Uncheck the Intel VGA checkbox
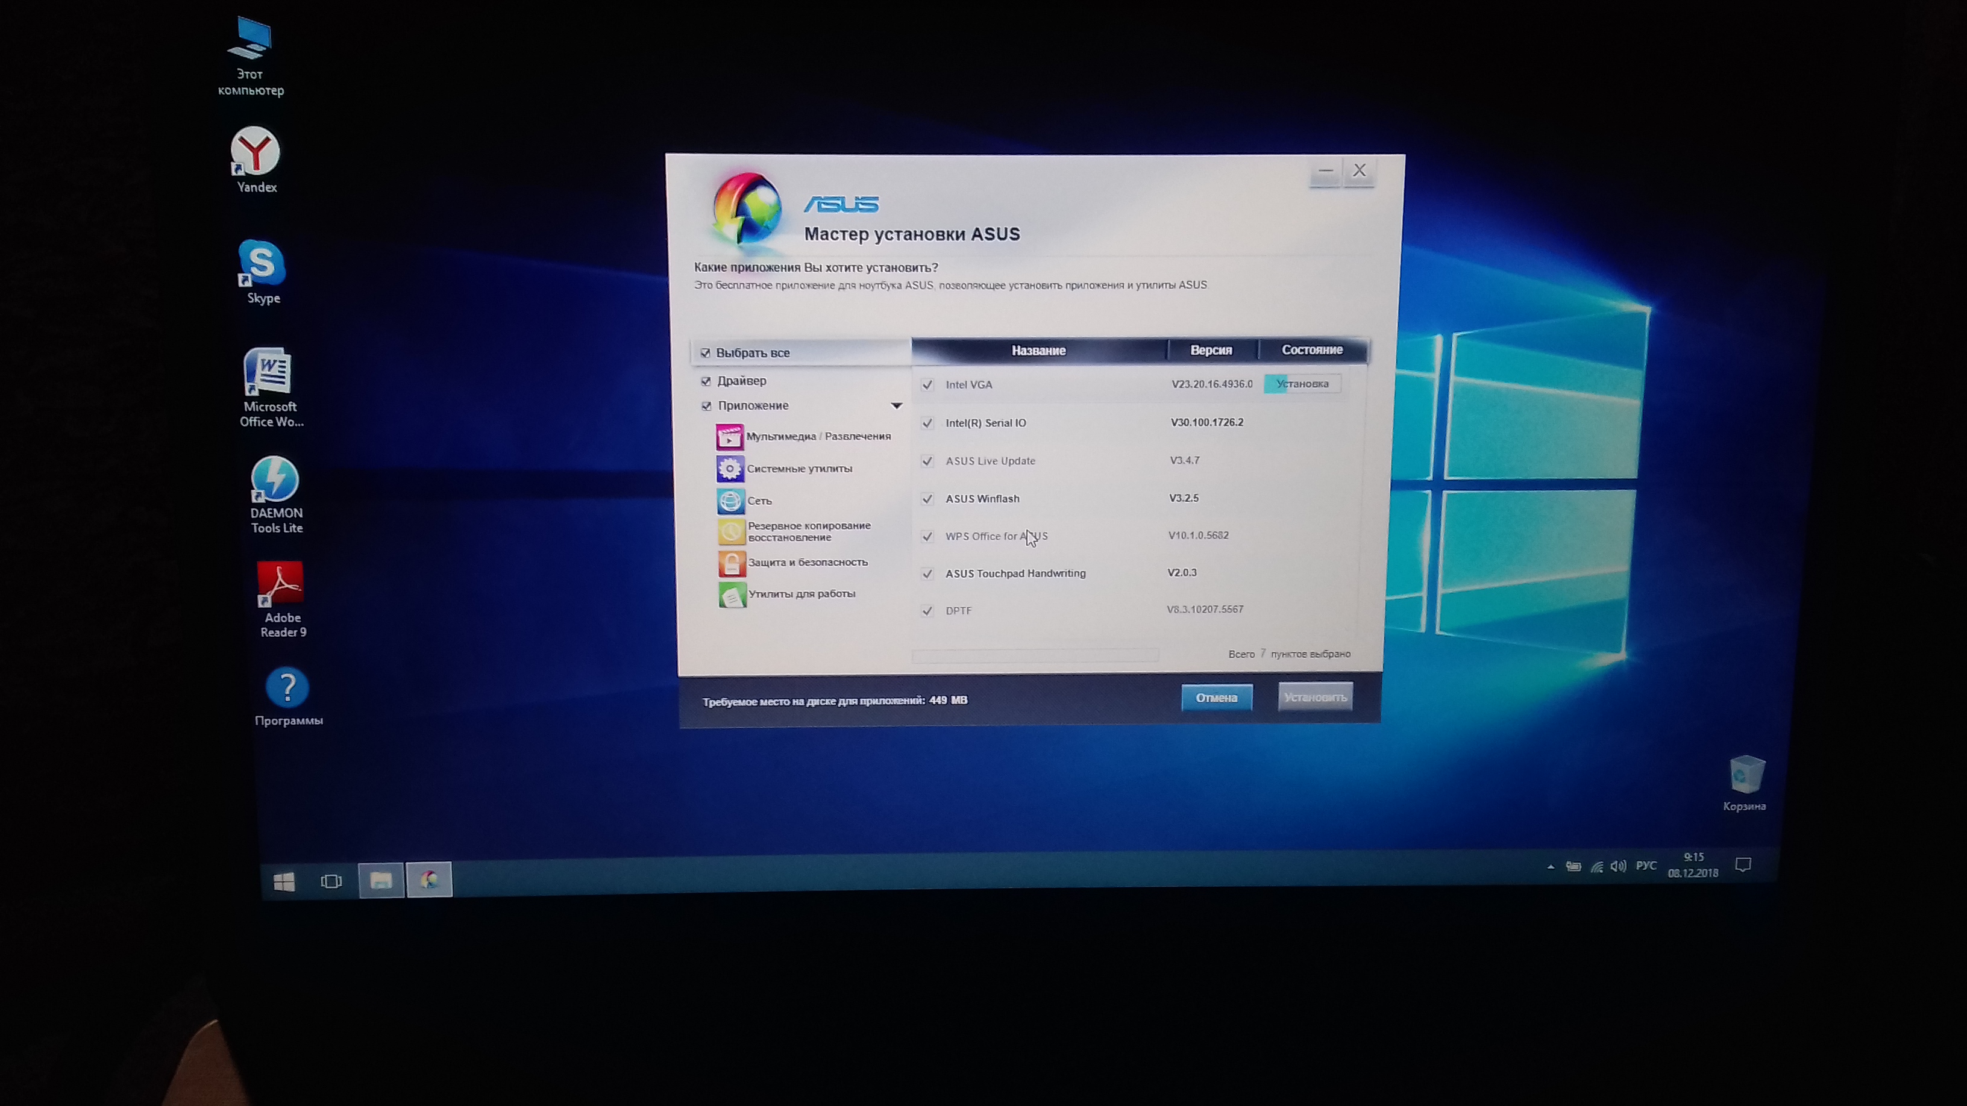The width and height of the screenshot is (1967, 1106). click(927, 385)
